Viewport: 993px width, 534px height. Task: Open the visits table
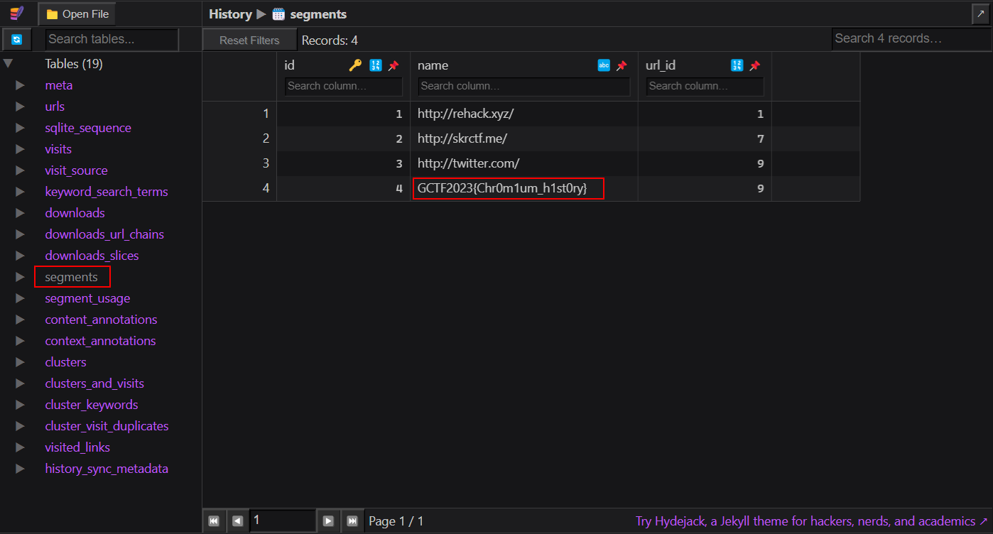click(x=58, y=149)
